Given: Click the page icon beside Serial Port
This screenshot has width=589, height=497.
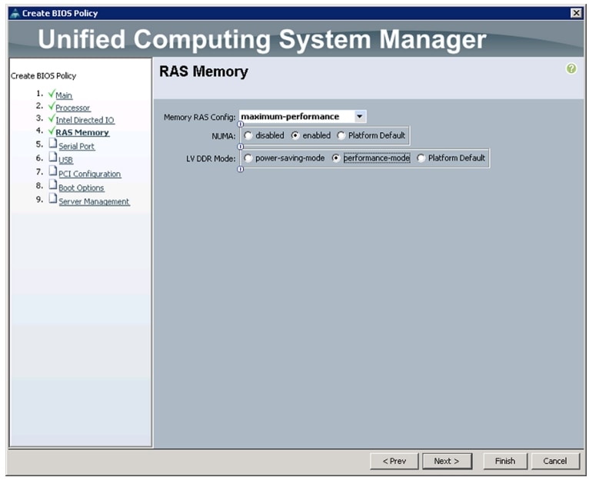Looking at the screenshot, I should click(x=53, y=144).
